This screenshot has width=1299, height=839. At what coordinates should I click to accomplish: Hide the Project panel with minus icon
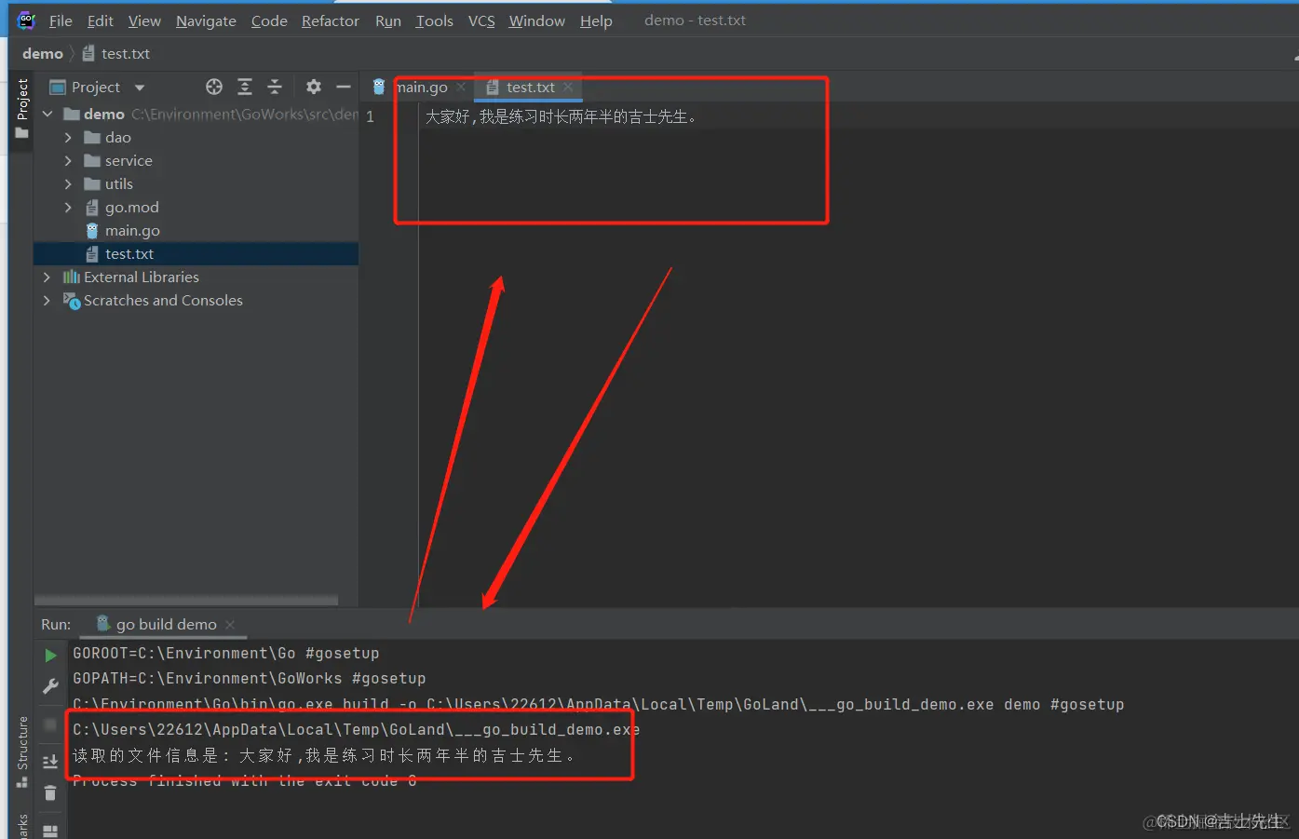coord(344,87)
